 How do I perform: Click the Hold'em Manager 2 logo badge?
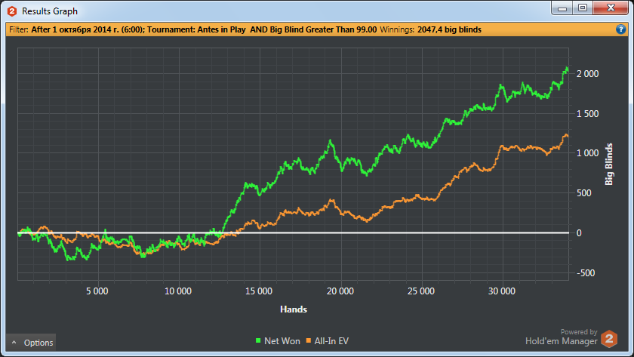[608, 338]
